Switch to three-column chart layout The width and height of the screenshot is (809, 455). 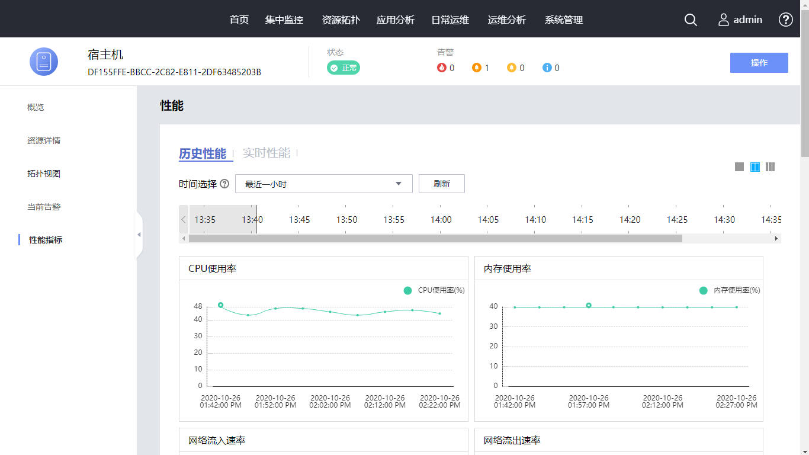pyautogui.click(x=770, y=167)
